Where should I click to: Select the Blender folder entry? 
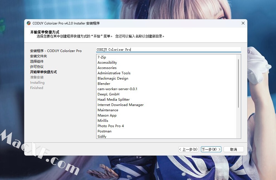104,84
